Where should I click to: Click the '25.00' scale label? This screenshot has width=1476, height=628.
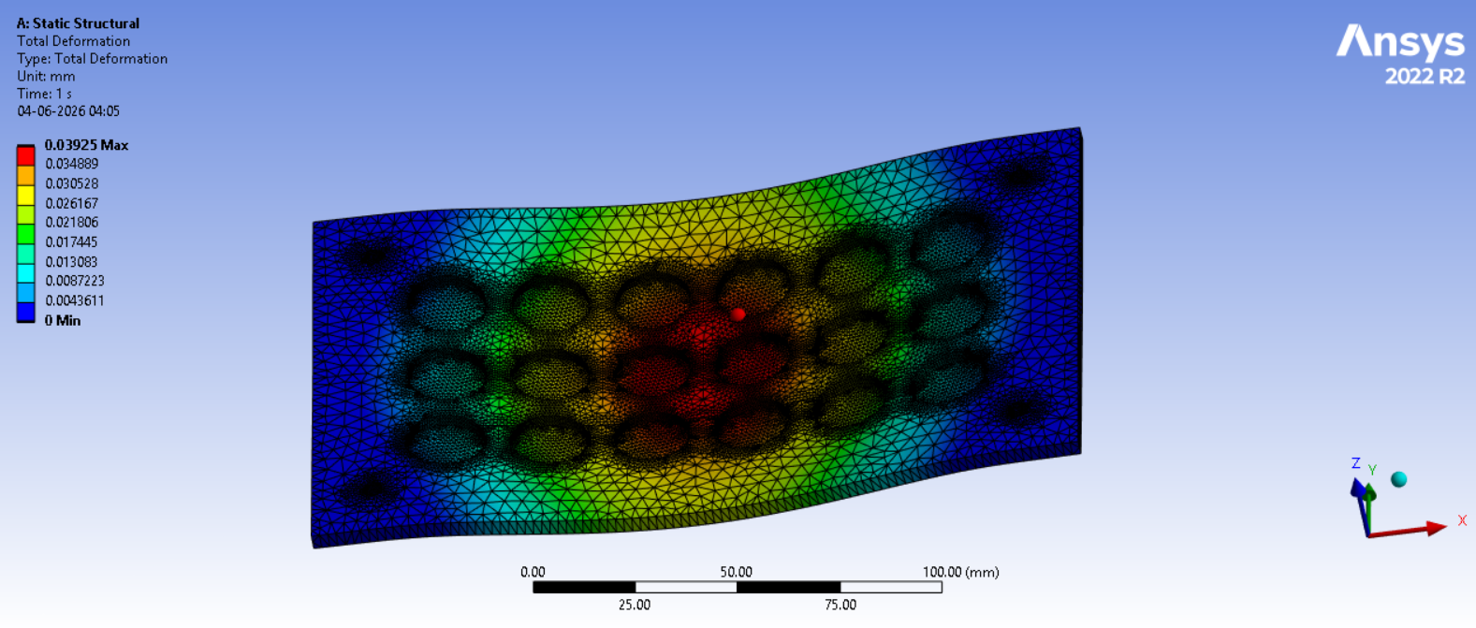634,605
